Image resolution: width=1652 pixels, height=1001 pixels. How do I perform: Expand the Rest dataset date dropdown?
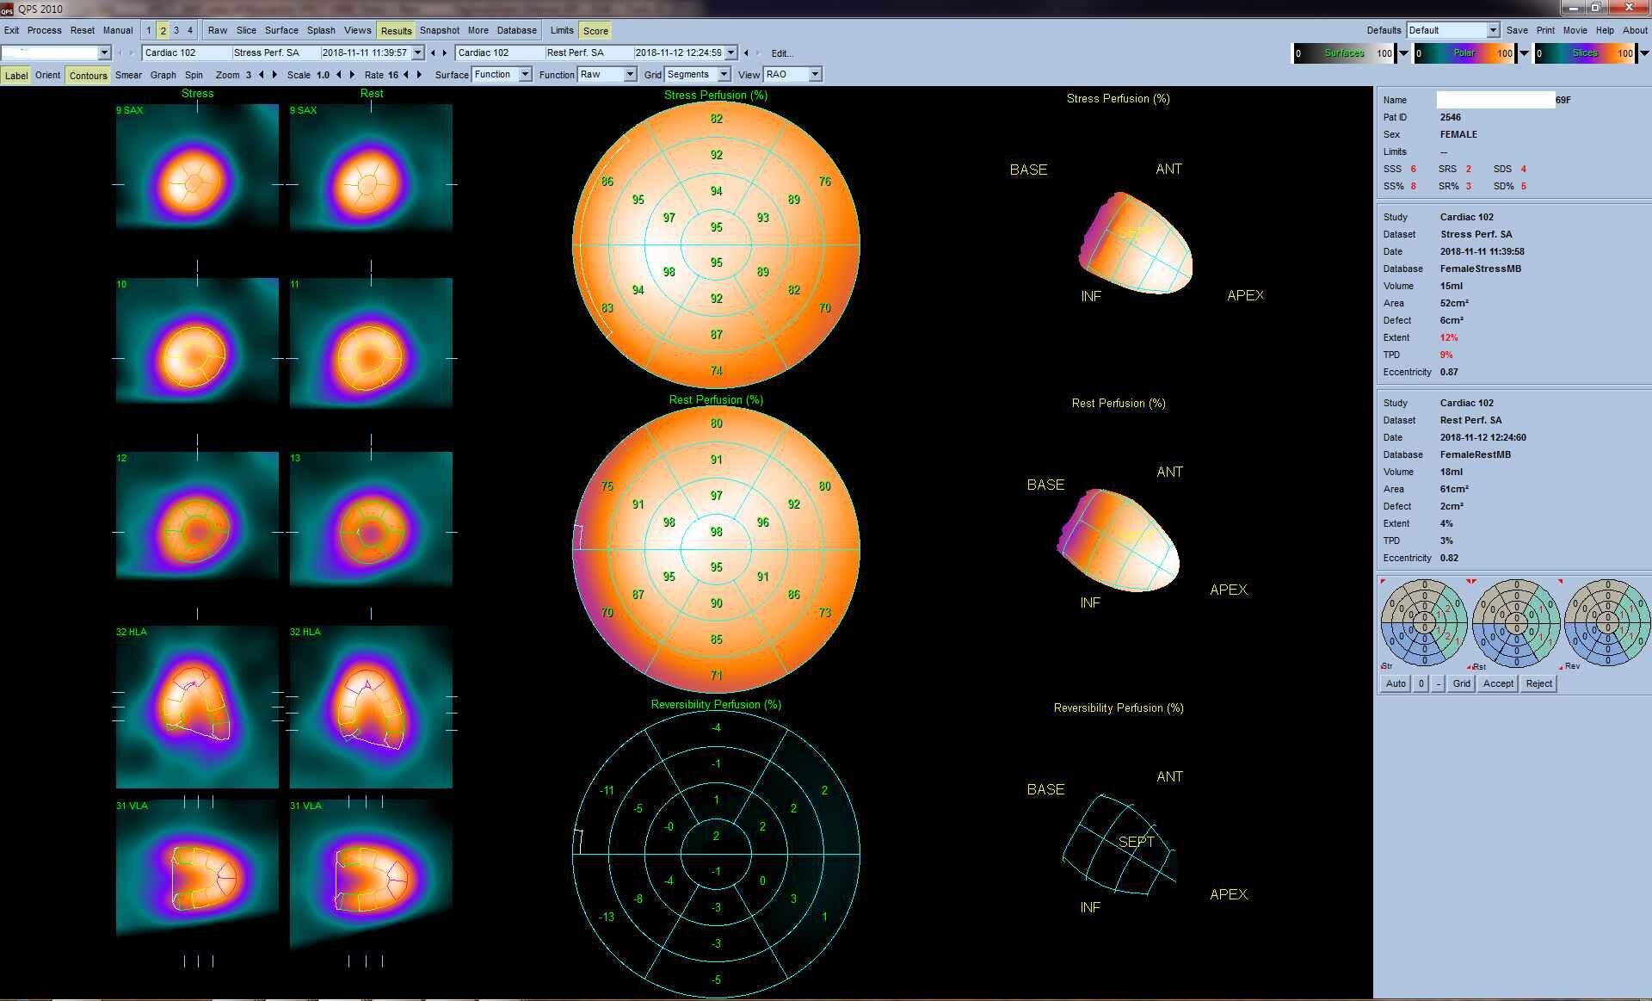(x=731, y=53)
